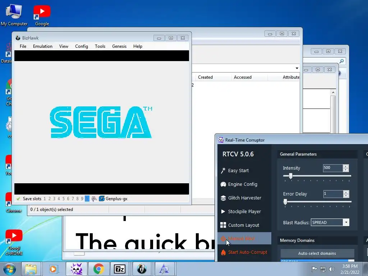Open BizHawk Help menu
This screenshot has width=368, height=276.
point(138,46)
